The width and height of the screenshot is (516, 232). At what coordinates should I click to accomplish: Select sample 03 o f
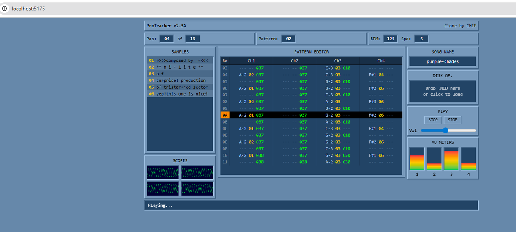pyautogui.click(x=180, y=74)
